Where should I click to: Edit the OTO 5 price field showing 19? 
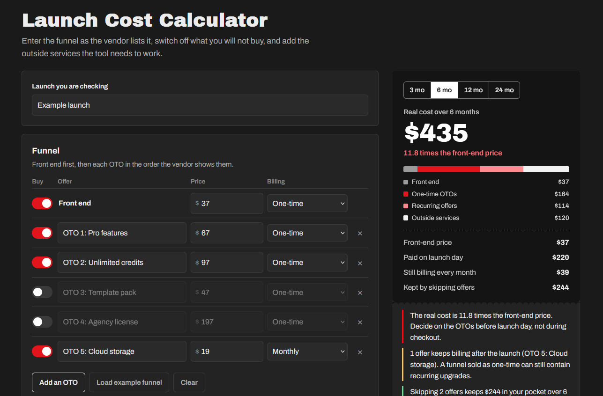[x=227, y=352]
